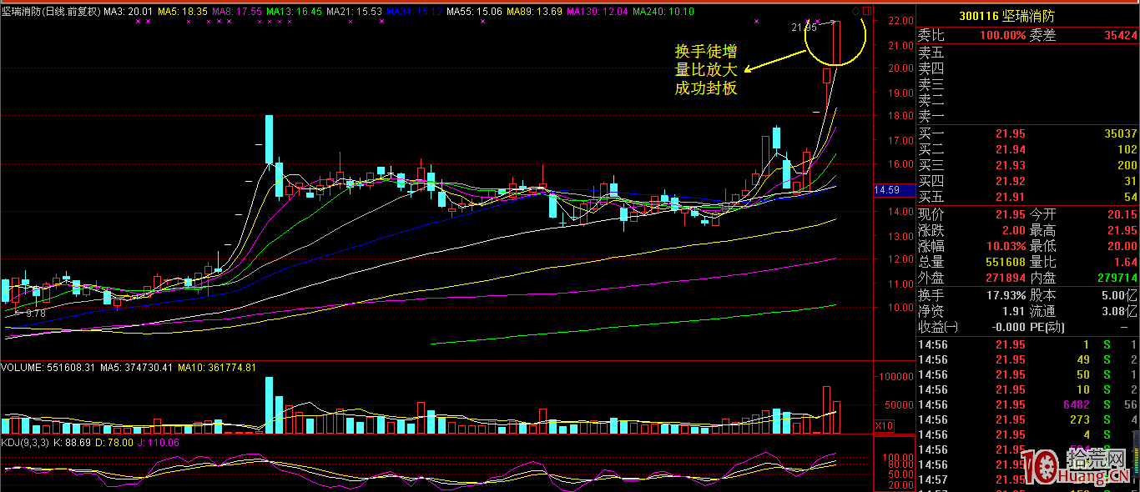1140x492 pixels.
Task: Click the MA3: 20.01 indicator label
Action: [129, 12]
